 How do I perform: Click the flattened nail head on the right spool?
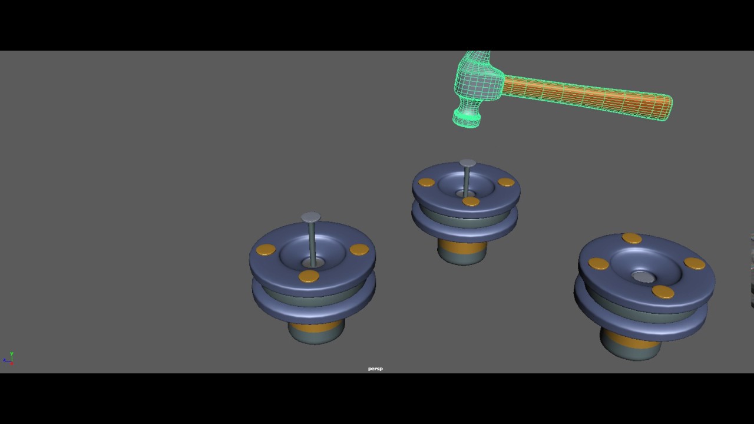[x=643, y=277]
